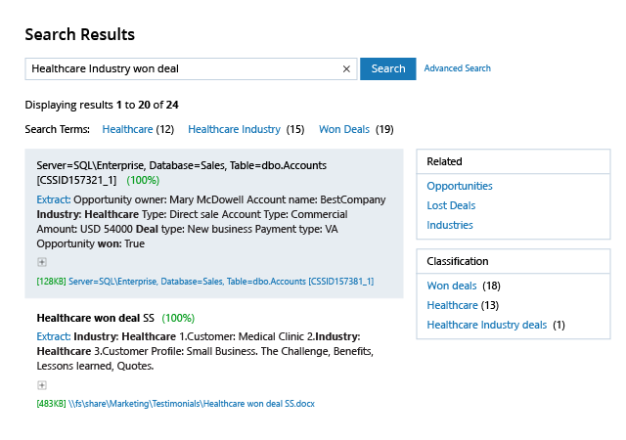The width and height of the screenshot is (626, 440).
Task: Filter by the Healthcare search term
Action: (x=127, y=129)
